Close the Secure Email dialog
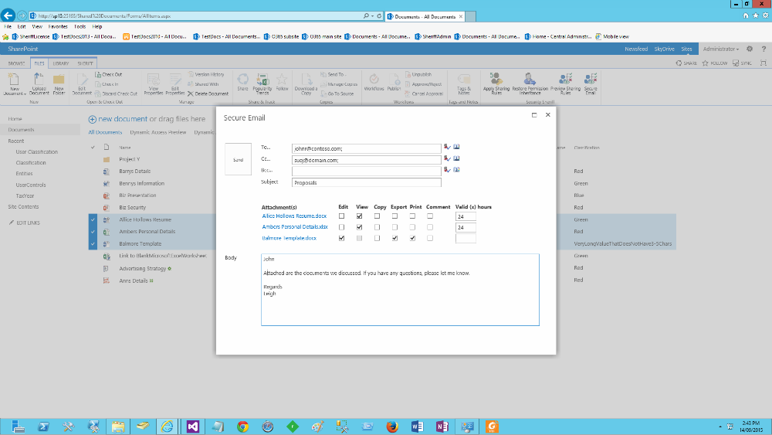772x435 pixels. pos(547,115)
